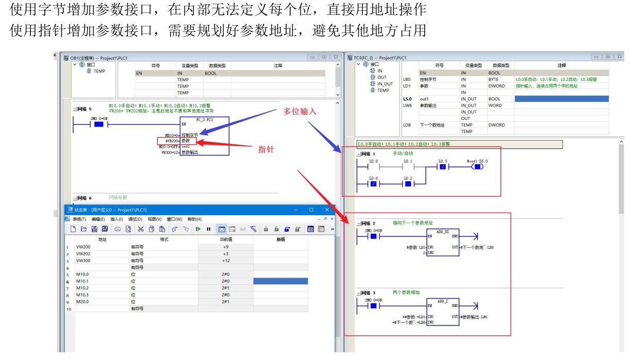
Task: Pause monitoring with the pause icon
Action: [208, 229]
